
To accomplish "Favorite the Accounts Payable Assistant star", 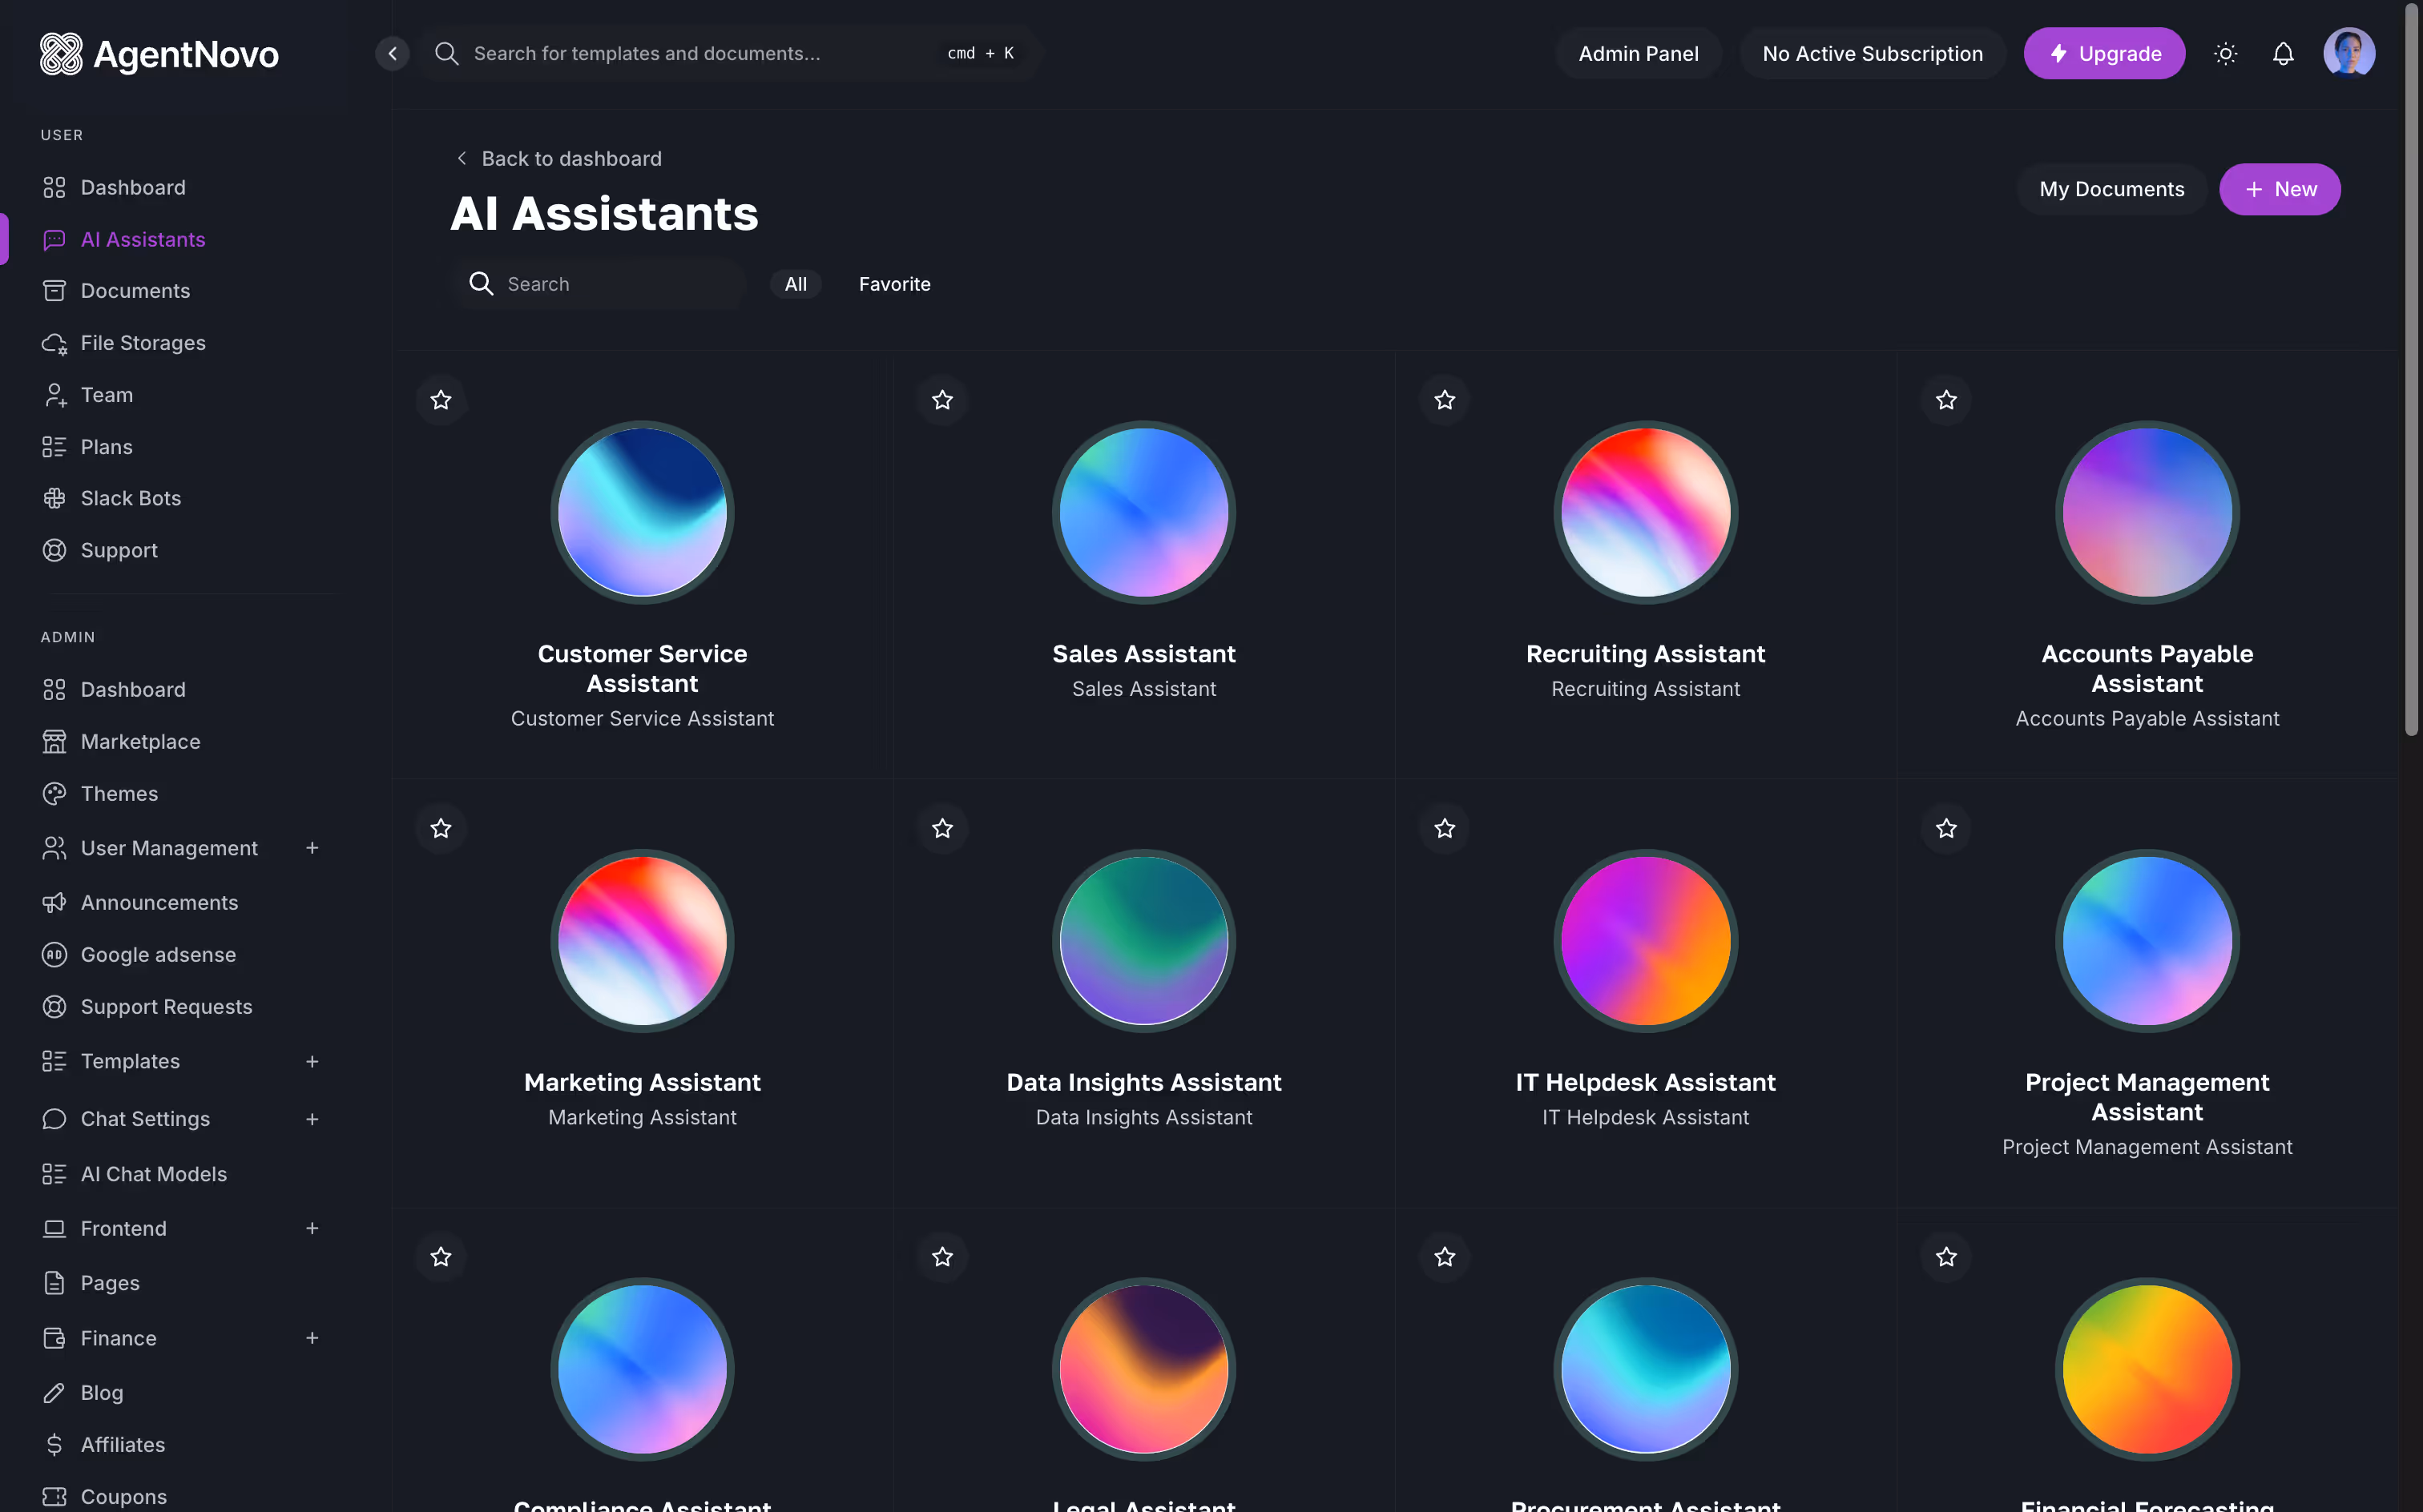I will tap(1945, 400).
